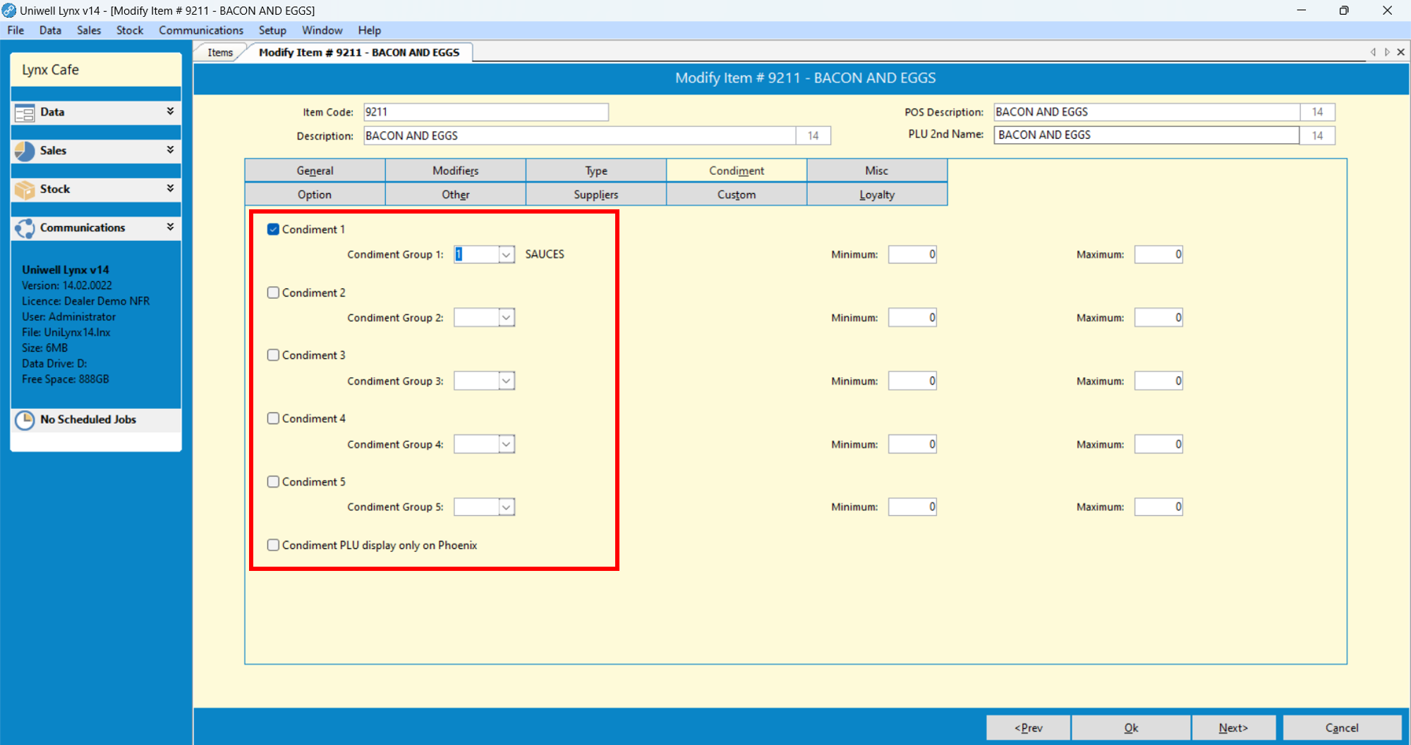The height and width of the screenshot is (745, 1411).
Task: Click Condiment Group 3 Maximum field
Action: point(1158,381)
